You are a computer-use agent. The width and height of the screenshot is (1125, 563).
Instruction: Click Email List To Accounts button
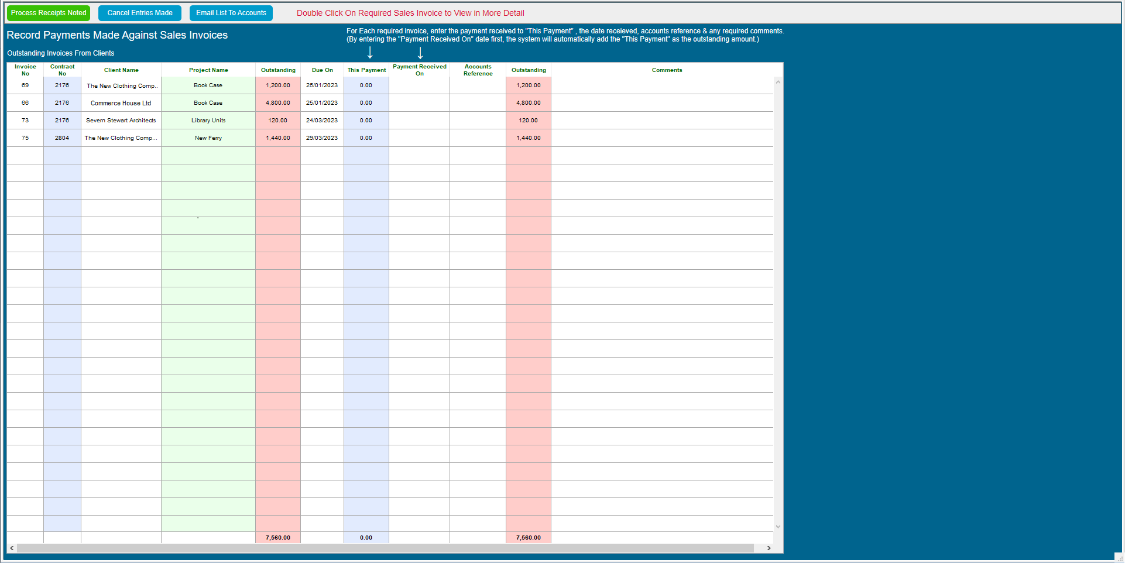coord(231,13)
